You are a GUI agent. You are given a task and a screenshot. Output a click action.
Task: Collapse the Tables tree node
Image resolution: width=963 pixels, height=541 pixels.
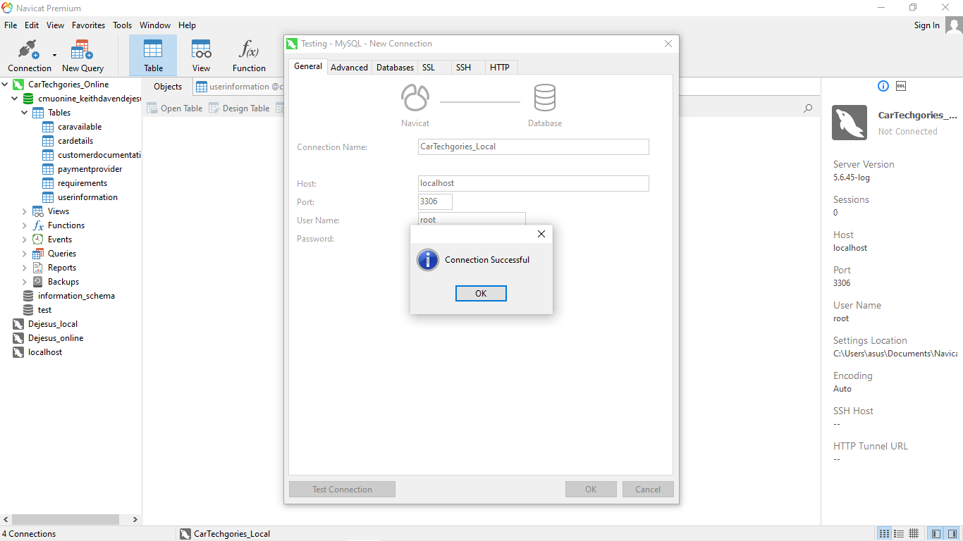[x=24, y=113]
